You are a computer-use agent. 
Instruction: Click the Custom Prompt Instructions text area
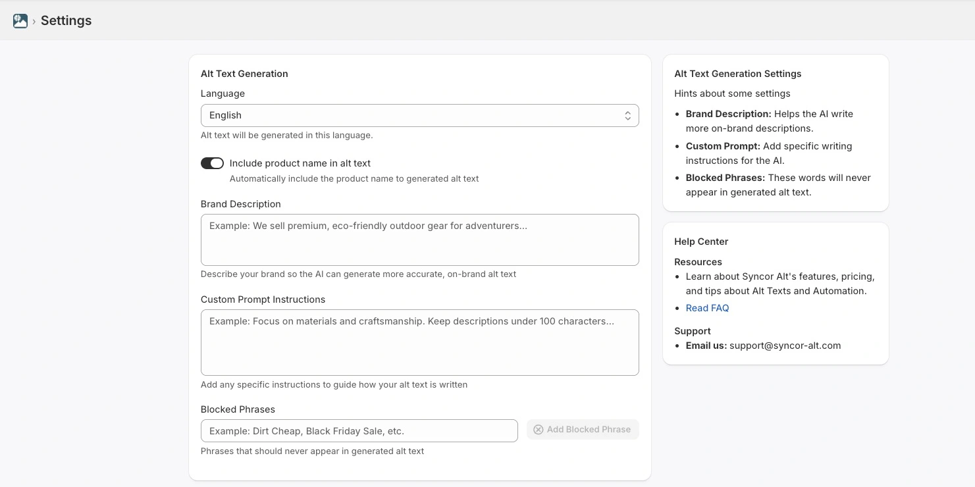pyautogui.click(x=419, y=342)
